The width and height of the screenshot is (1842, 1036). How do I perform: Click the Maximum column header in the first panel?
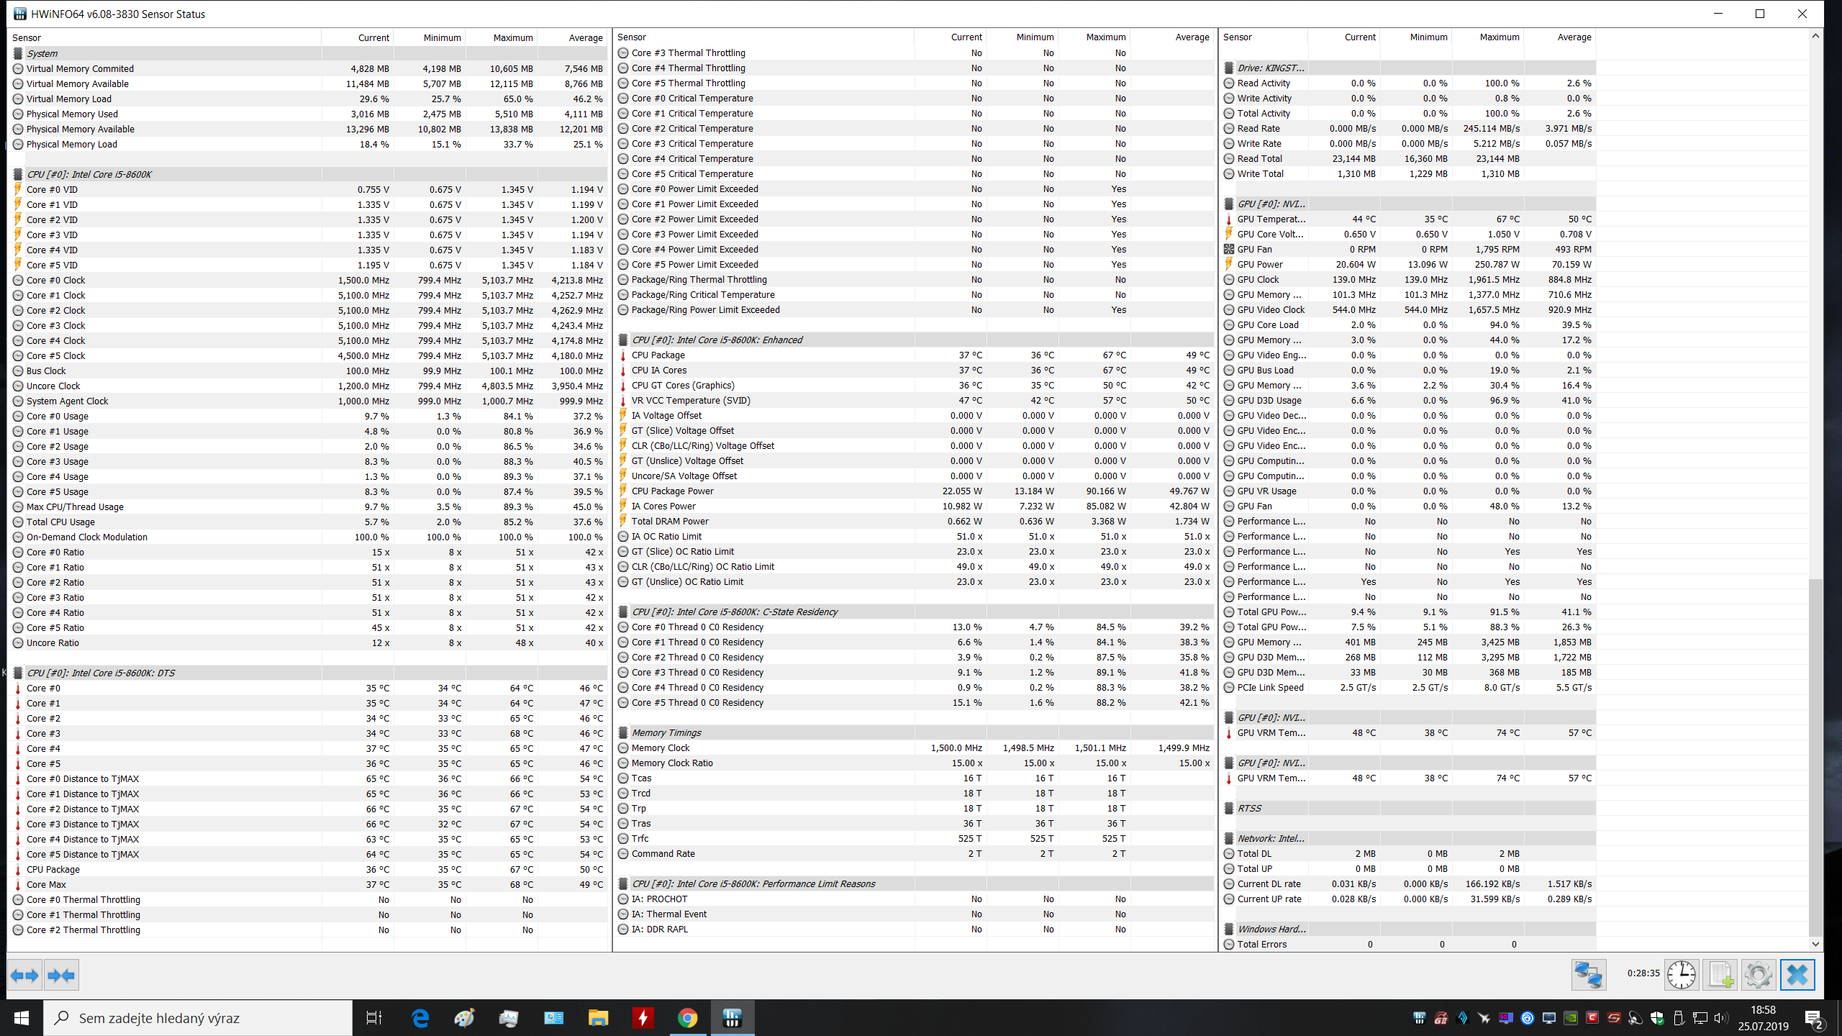pos(512,37)
